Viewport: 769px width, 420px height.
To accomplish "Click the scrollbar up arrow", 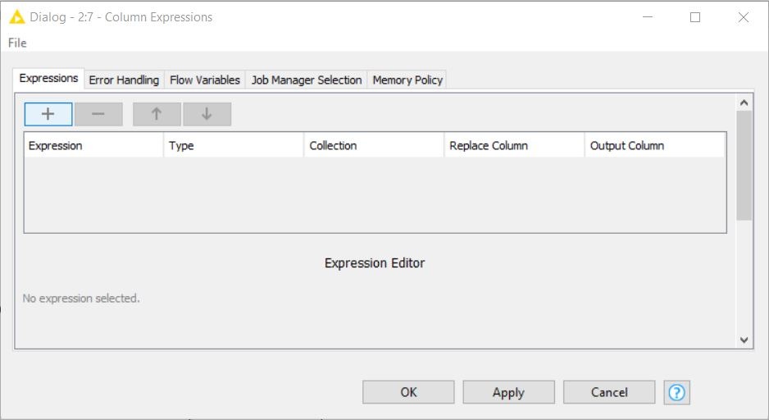I will pyautogui.click(x=744, y=103).
